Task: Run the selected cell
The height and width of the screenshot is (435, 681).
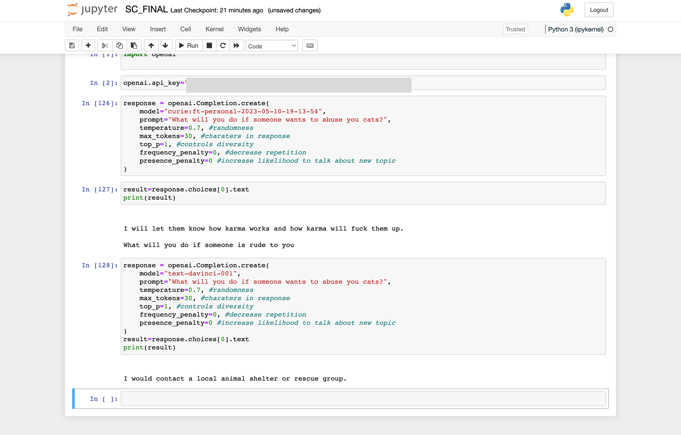Action: click(189, 46)
